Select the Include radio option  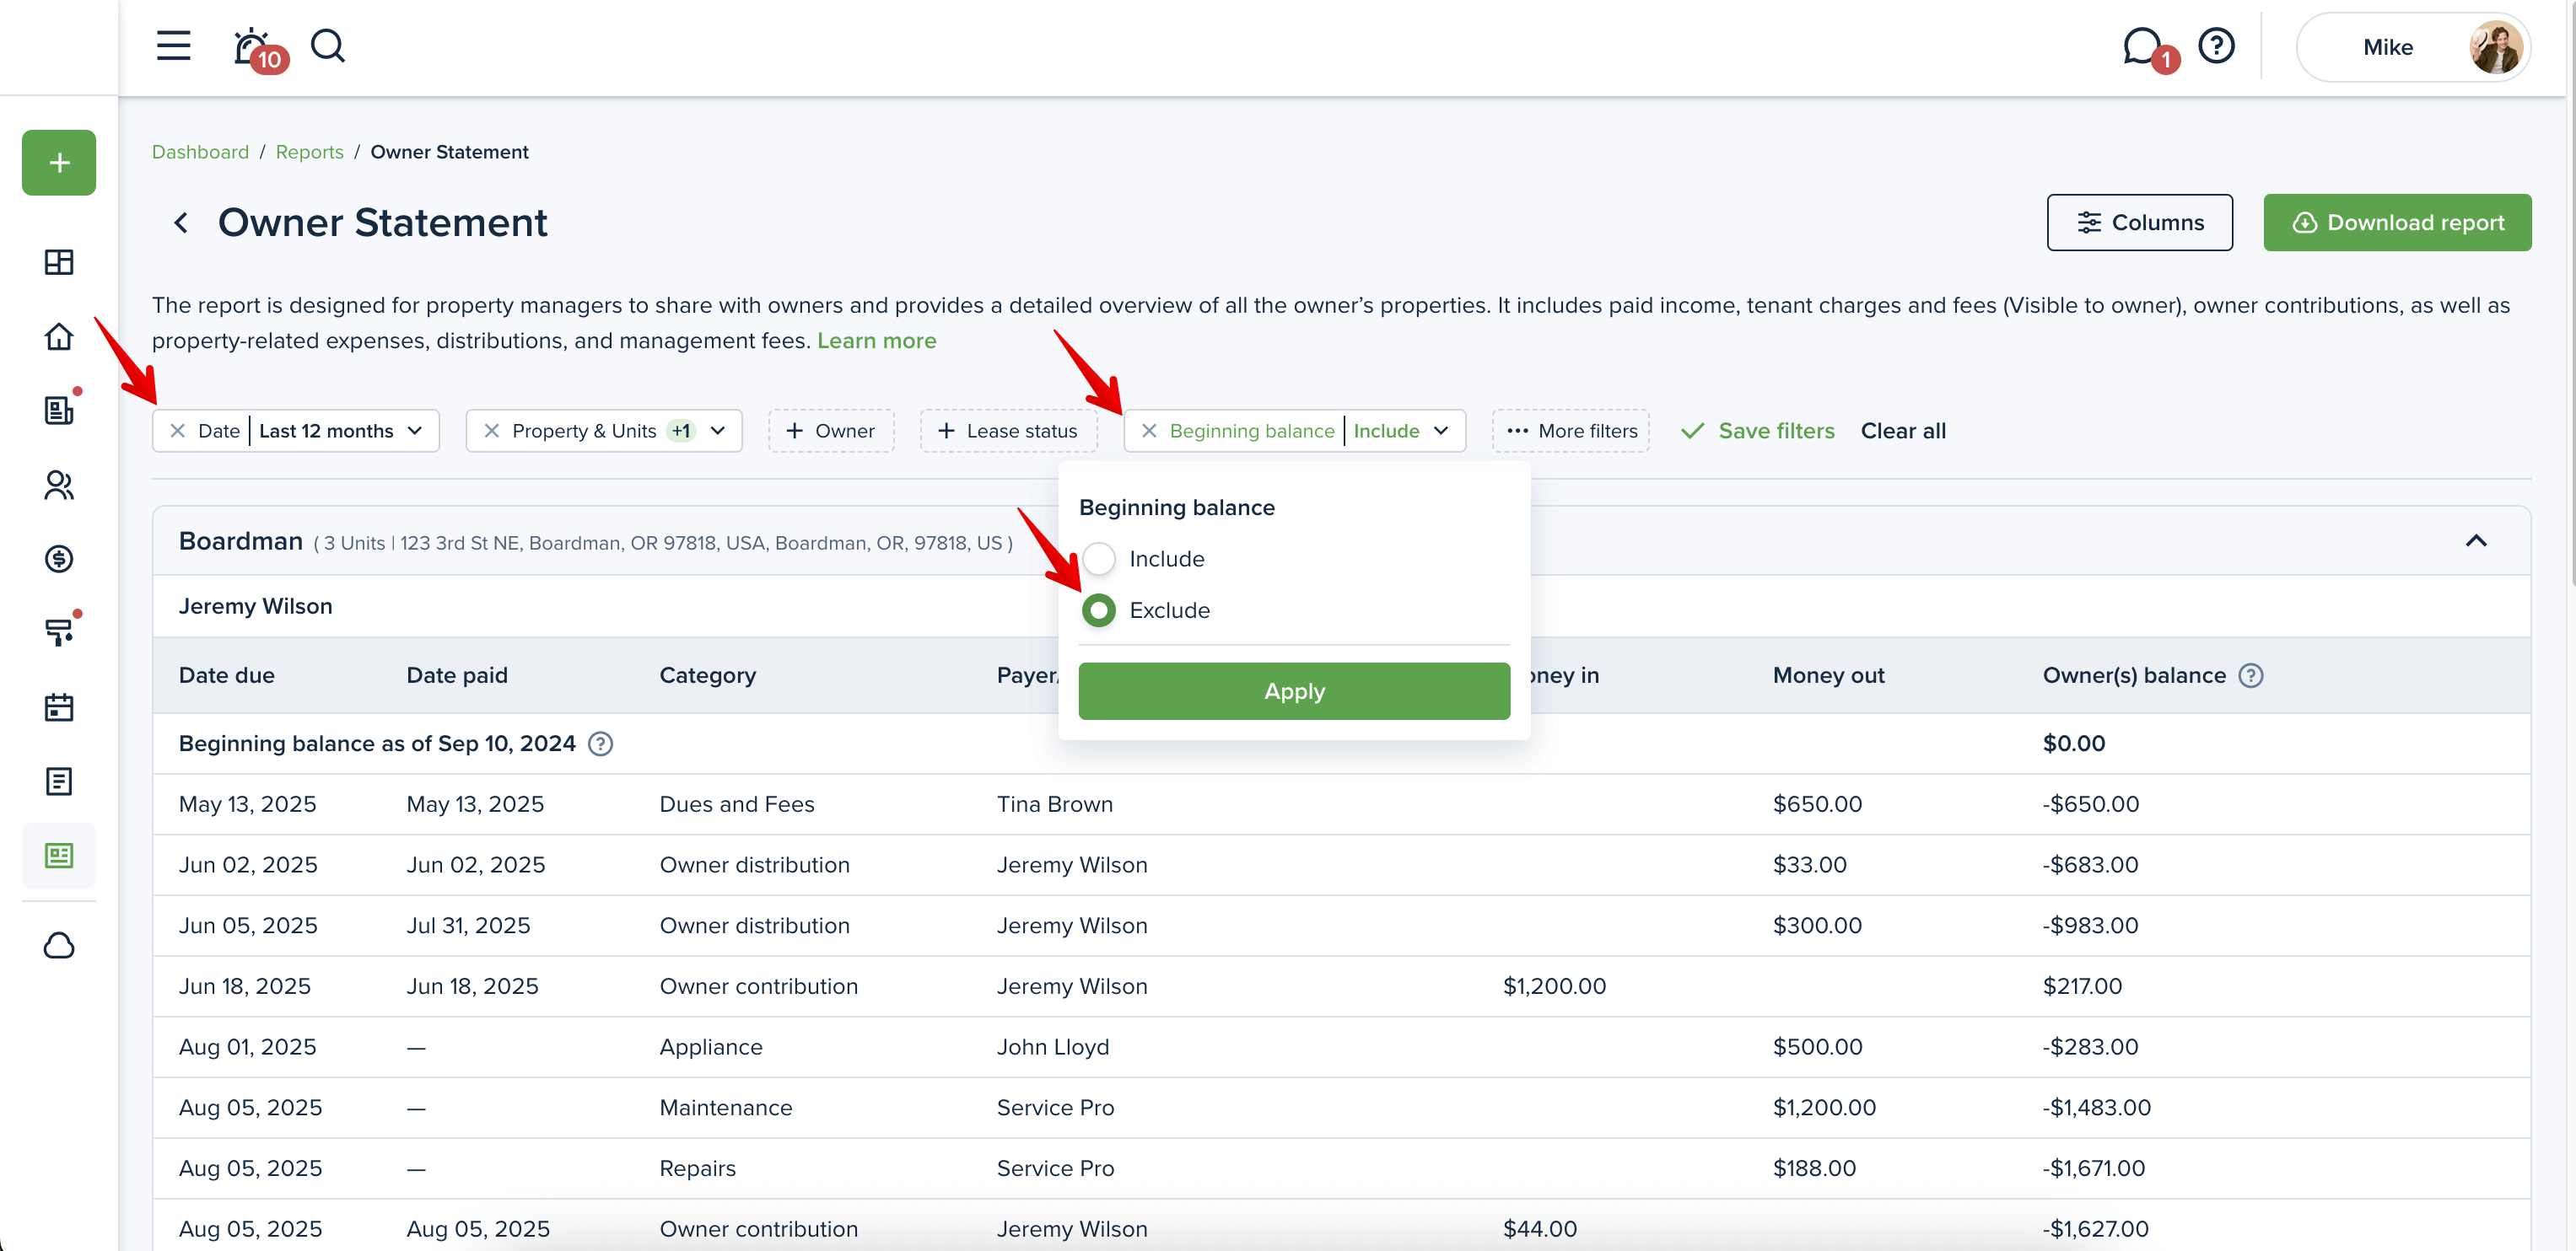pos(1098,559)
